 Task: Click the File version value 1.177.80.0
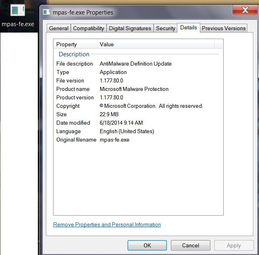[x=111, y=80]
